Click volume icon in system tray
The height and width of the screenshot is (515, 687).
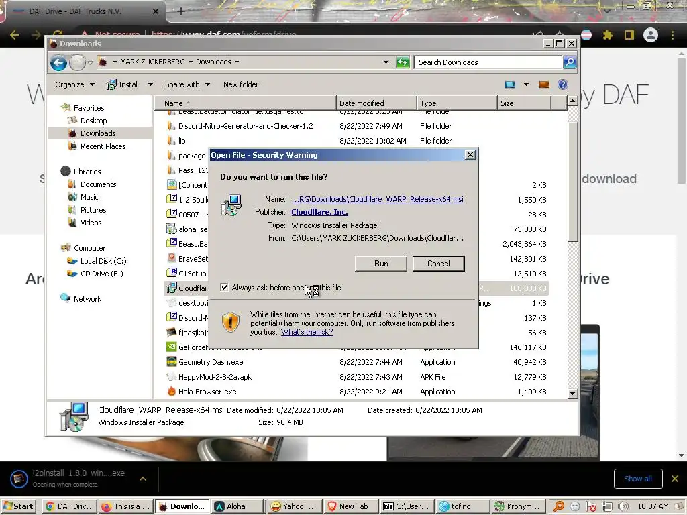coord(623,507)
